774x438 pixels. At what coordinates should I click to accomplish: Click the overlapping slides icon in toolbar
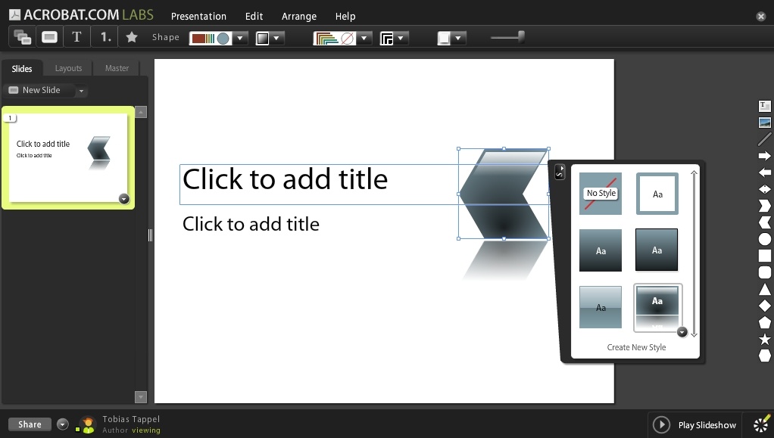tap(22, 37)
